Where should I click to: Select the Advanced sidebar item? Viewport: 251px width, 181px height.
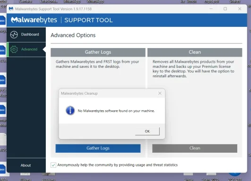[x=26, y=49]
